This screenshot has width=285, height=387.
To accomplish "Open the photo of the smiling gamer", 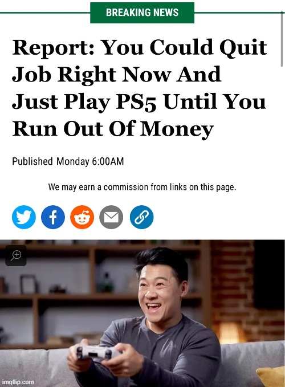I will (x=142, y=313).
